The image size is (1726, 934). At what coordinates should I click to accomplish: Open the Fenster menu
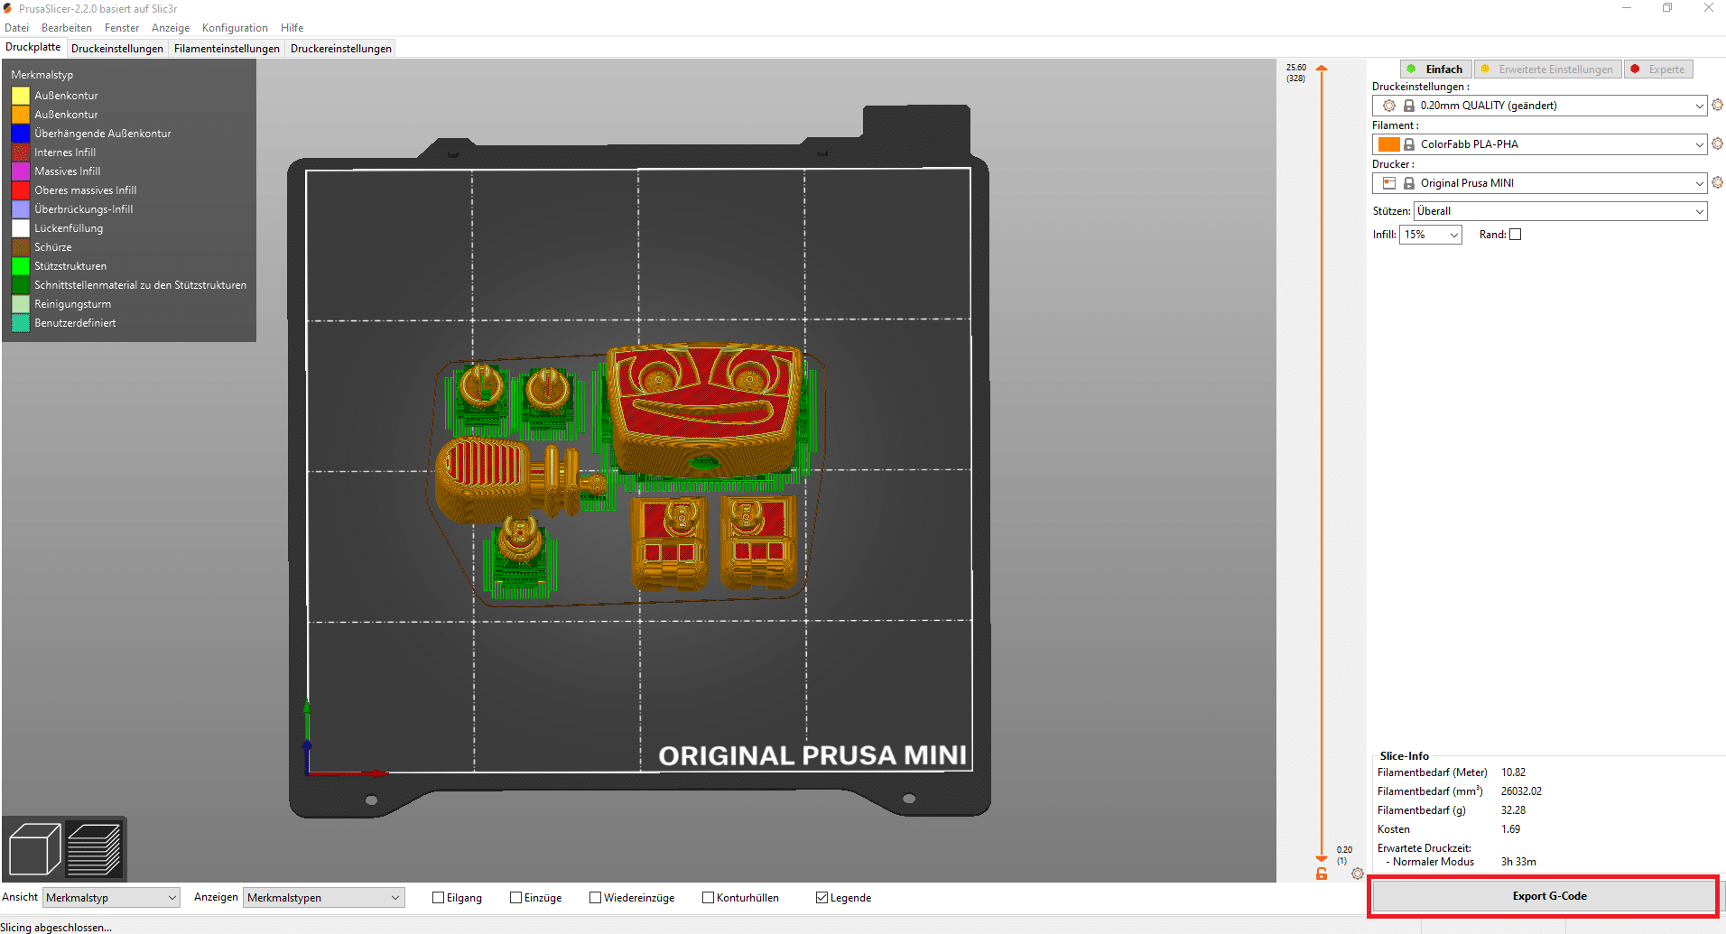coord(122,28)
